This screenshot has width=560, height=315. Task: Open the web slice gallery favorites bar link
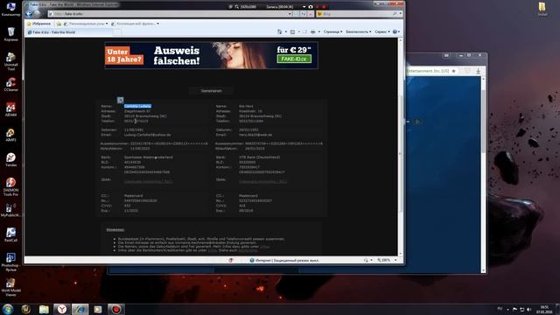pyautogui.click(x=136, y=24)
